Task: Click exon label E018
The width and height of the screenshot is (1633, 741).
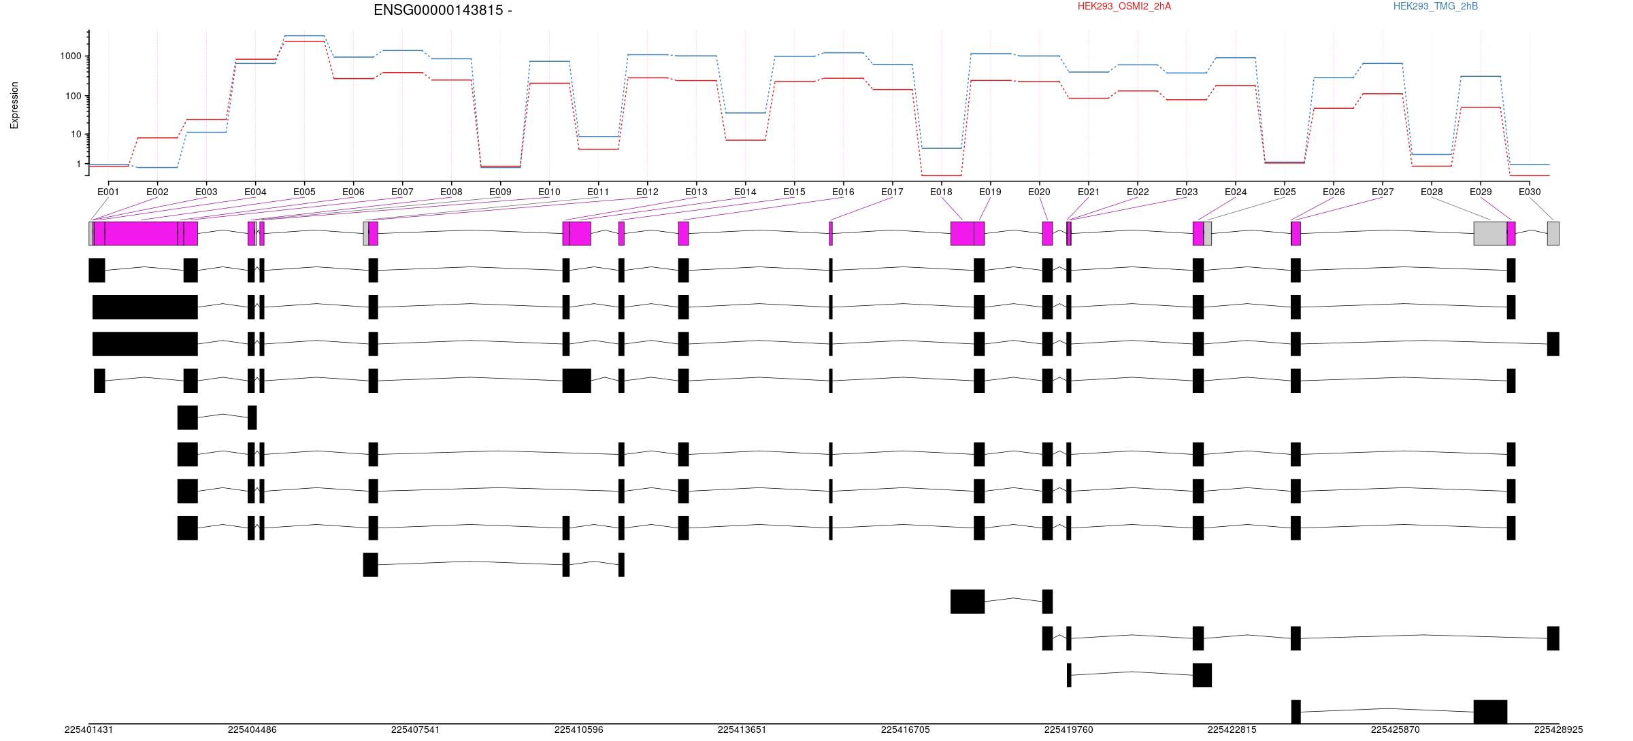Action: coord(941,192)
